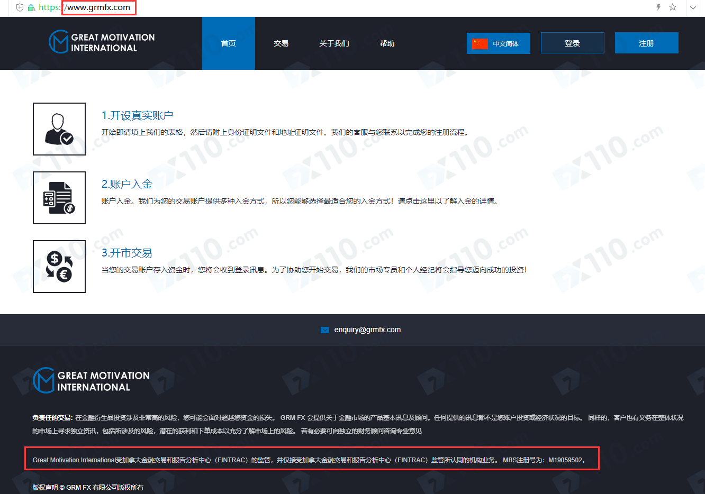Click the 版权声明 GRM FX copyright line
Screen dimensions: 705x494
88,487
